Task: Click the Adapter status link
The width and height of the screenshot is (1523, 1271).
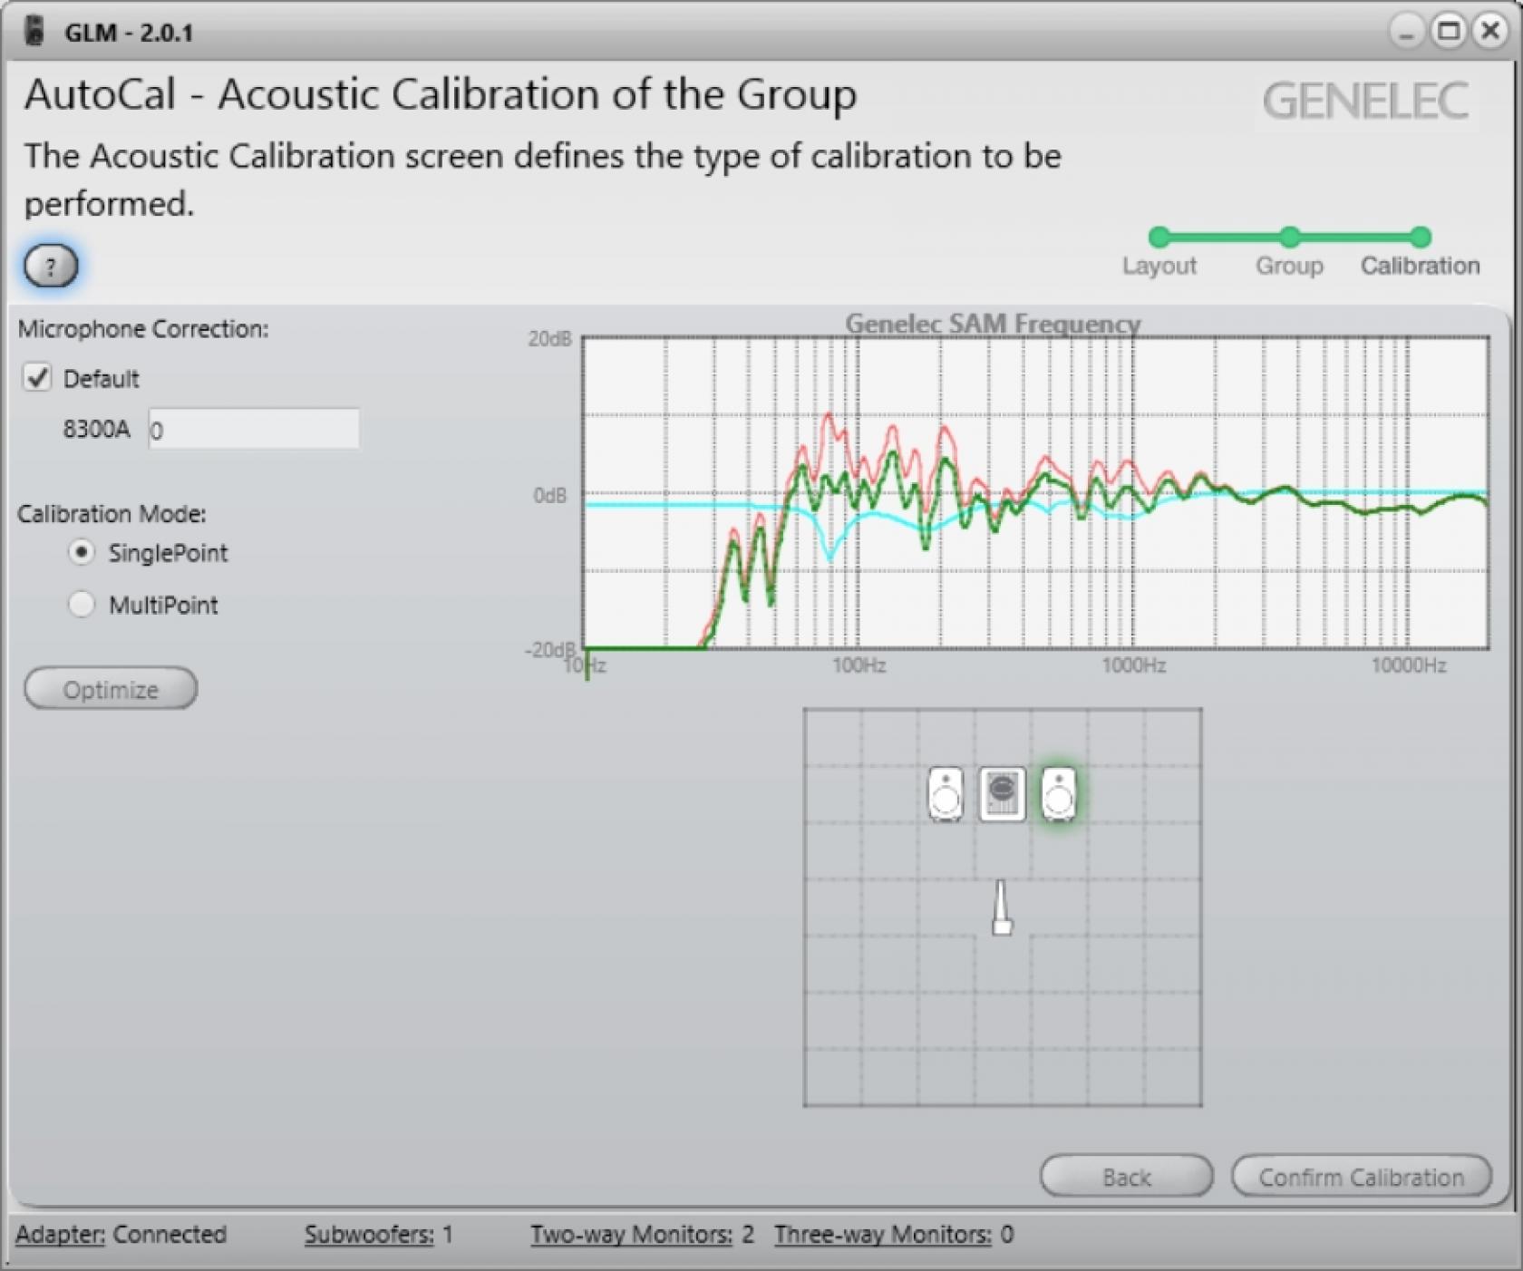Action: coord(60,1235)
